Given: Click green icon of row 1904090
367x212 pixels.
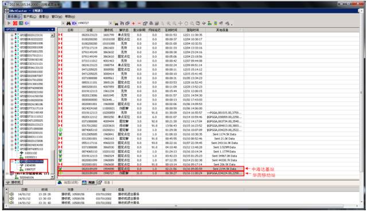Looking at the screenshot, I should tap(60, 169).
